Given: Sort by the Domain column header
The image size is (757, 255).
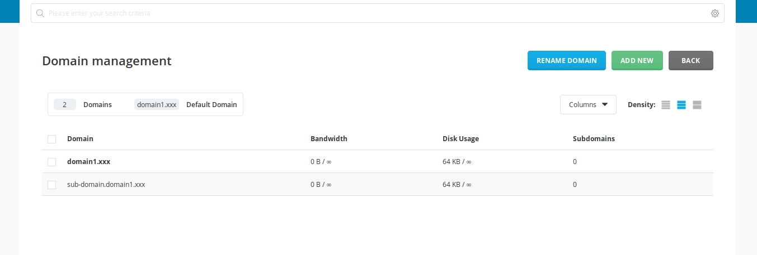Looking at the screenshot, I should [80, 139].
